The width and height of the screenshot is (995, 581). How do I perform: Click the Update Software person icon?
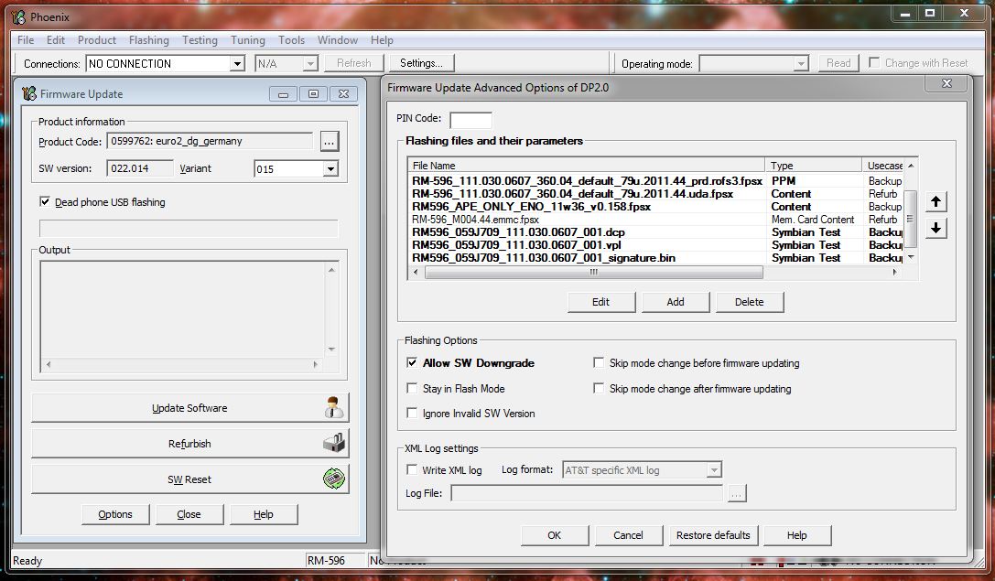[334, 407]
